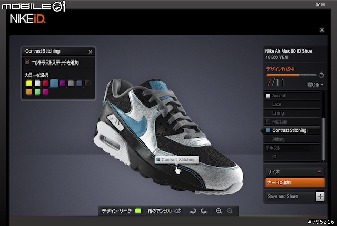Open the Lining customization step
The width and height of the screenshot is (337, 226).
coord(292,113)
